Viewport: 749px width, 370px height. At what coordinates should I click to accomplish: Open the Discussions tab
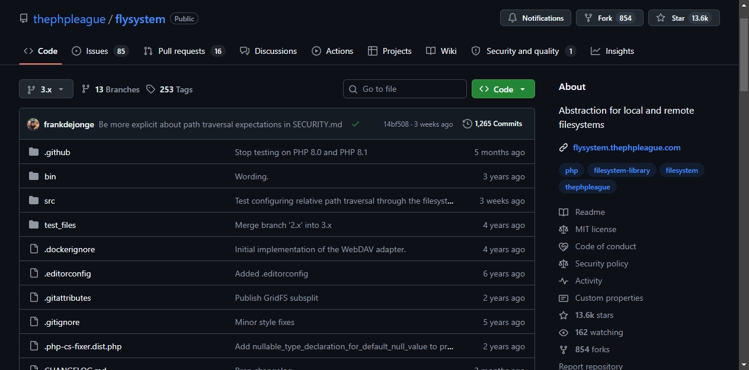tap(268, 51)
